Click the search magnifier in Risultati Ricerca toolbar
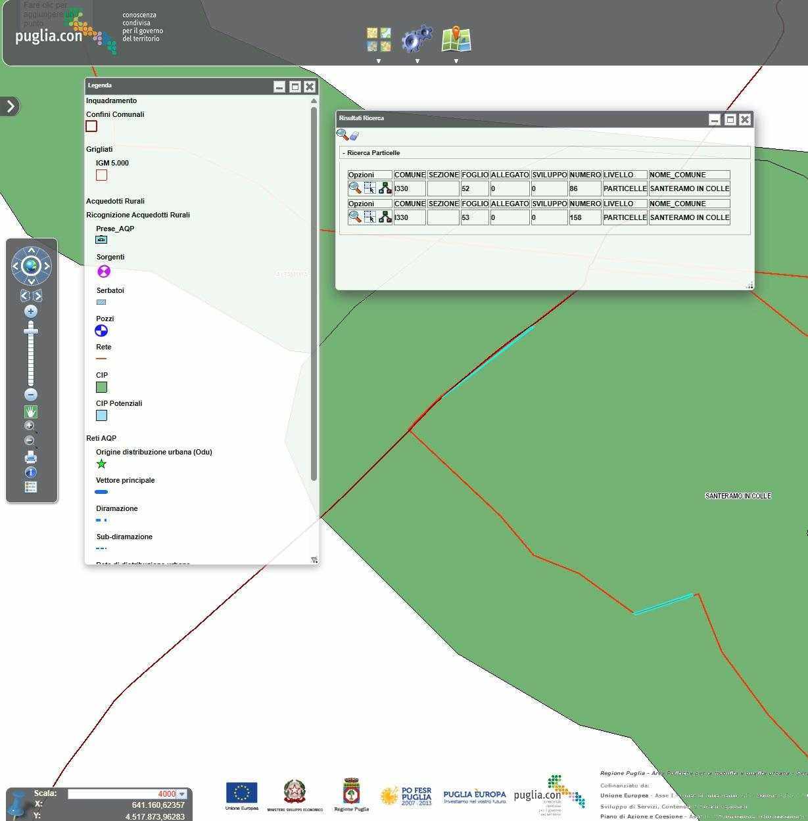Screen dimensions: 808x821 click(x=343, y=135)
